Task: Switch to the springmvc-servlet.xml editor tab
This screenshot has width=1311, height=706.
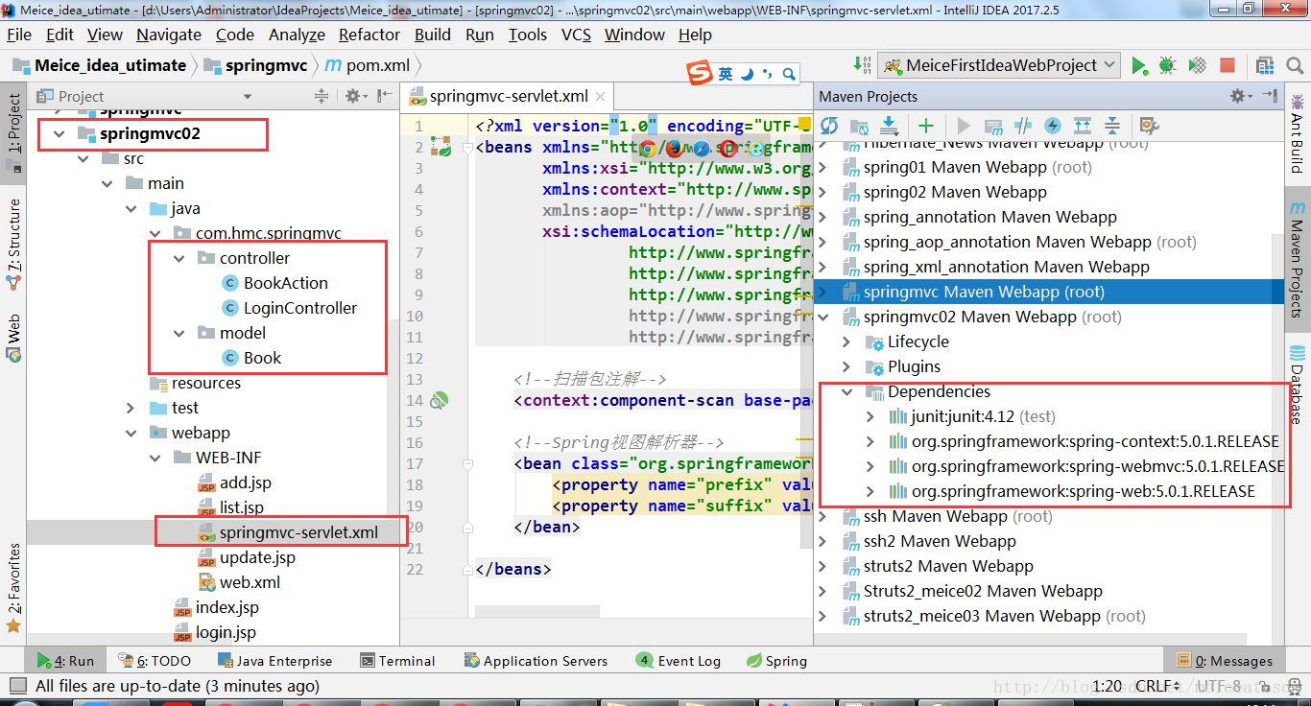Action: (509, 96)
